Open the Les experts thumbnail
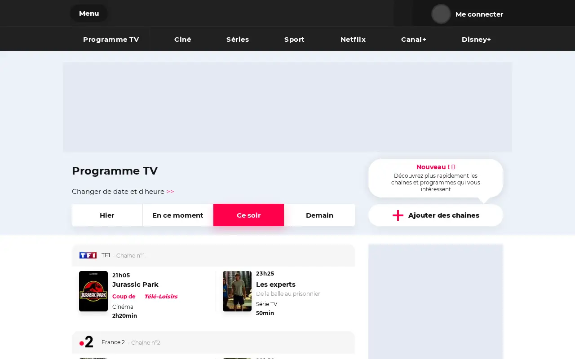575x359 pixels. (237, 291)
